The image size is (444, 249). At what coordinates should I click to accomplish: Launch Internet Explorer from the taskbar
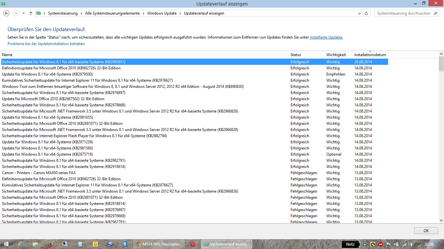pyautogui.click(x=21, y=244)
